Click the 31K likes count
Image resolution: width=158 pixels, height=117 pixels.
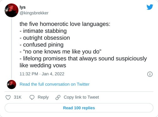(x=18, y=97)
